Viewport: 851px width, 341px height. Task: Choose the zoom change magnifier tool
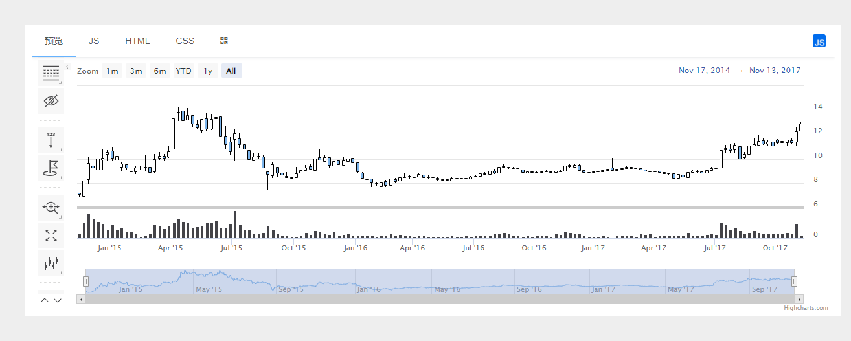click(x=51, y=207)
